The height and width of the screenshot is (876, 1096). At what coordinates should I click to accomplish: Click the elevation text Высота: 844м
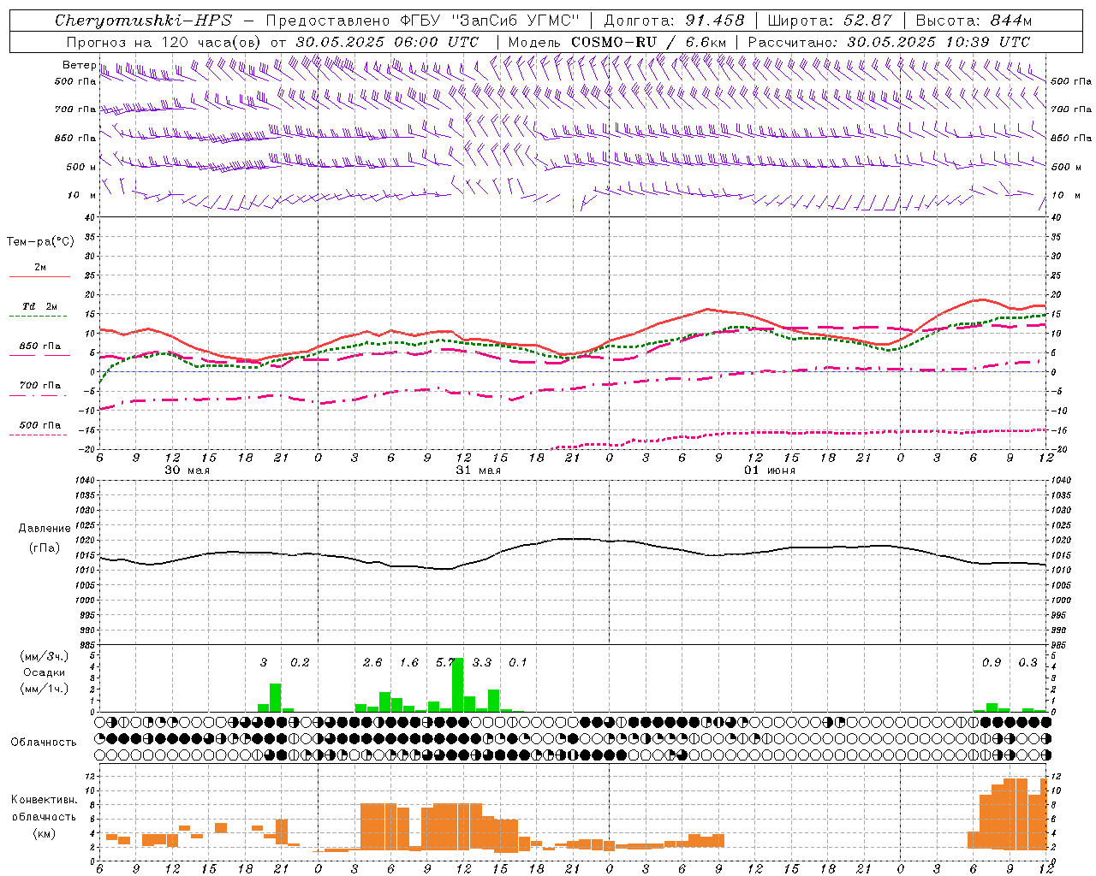974,21
